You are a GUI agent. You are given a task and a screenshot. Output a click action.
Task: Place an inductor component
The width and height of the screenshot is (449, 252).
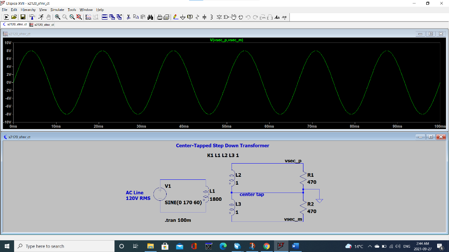tap(211, 17)
